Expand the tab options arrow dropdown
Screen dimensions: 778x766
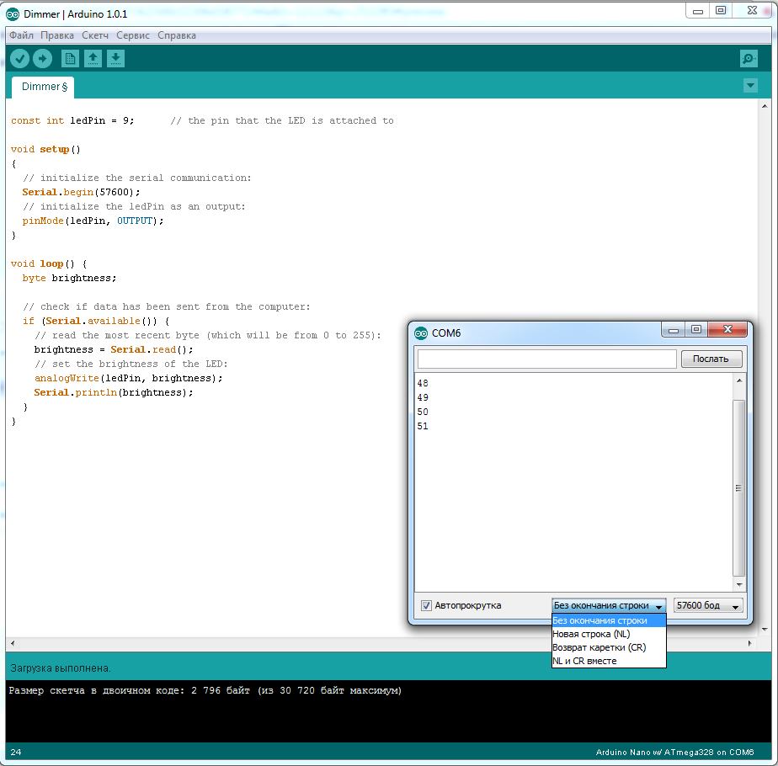tap(750, 86)
